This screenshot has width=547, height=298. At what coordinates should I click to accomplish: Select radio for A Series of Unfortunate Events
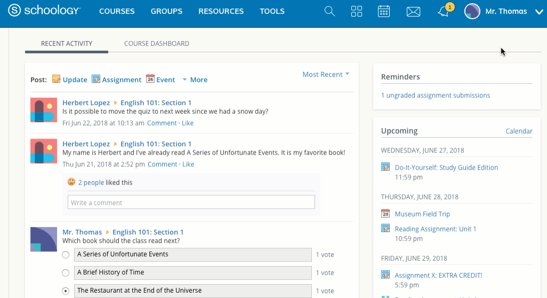click(66, 255)
